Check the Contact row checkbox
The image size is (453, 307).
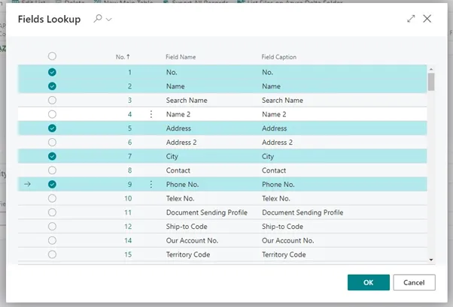[52, 170]
